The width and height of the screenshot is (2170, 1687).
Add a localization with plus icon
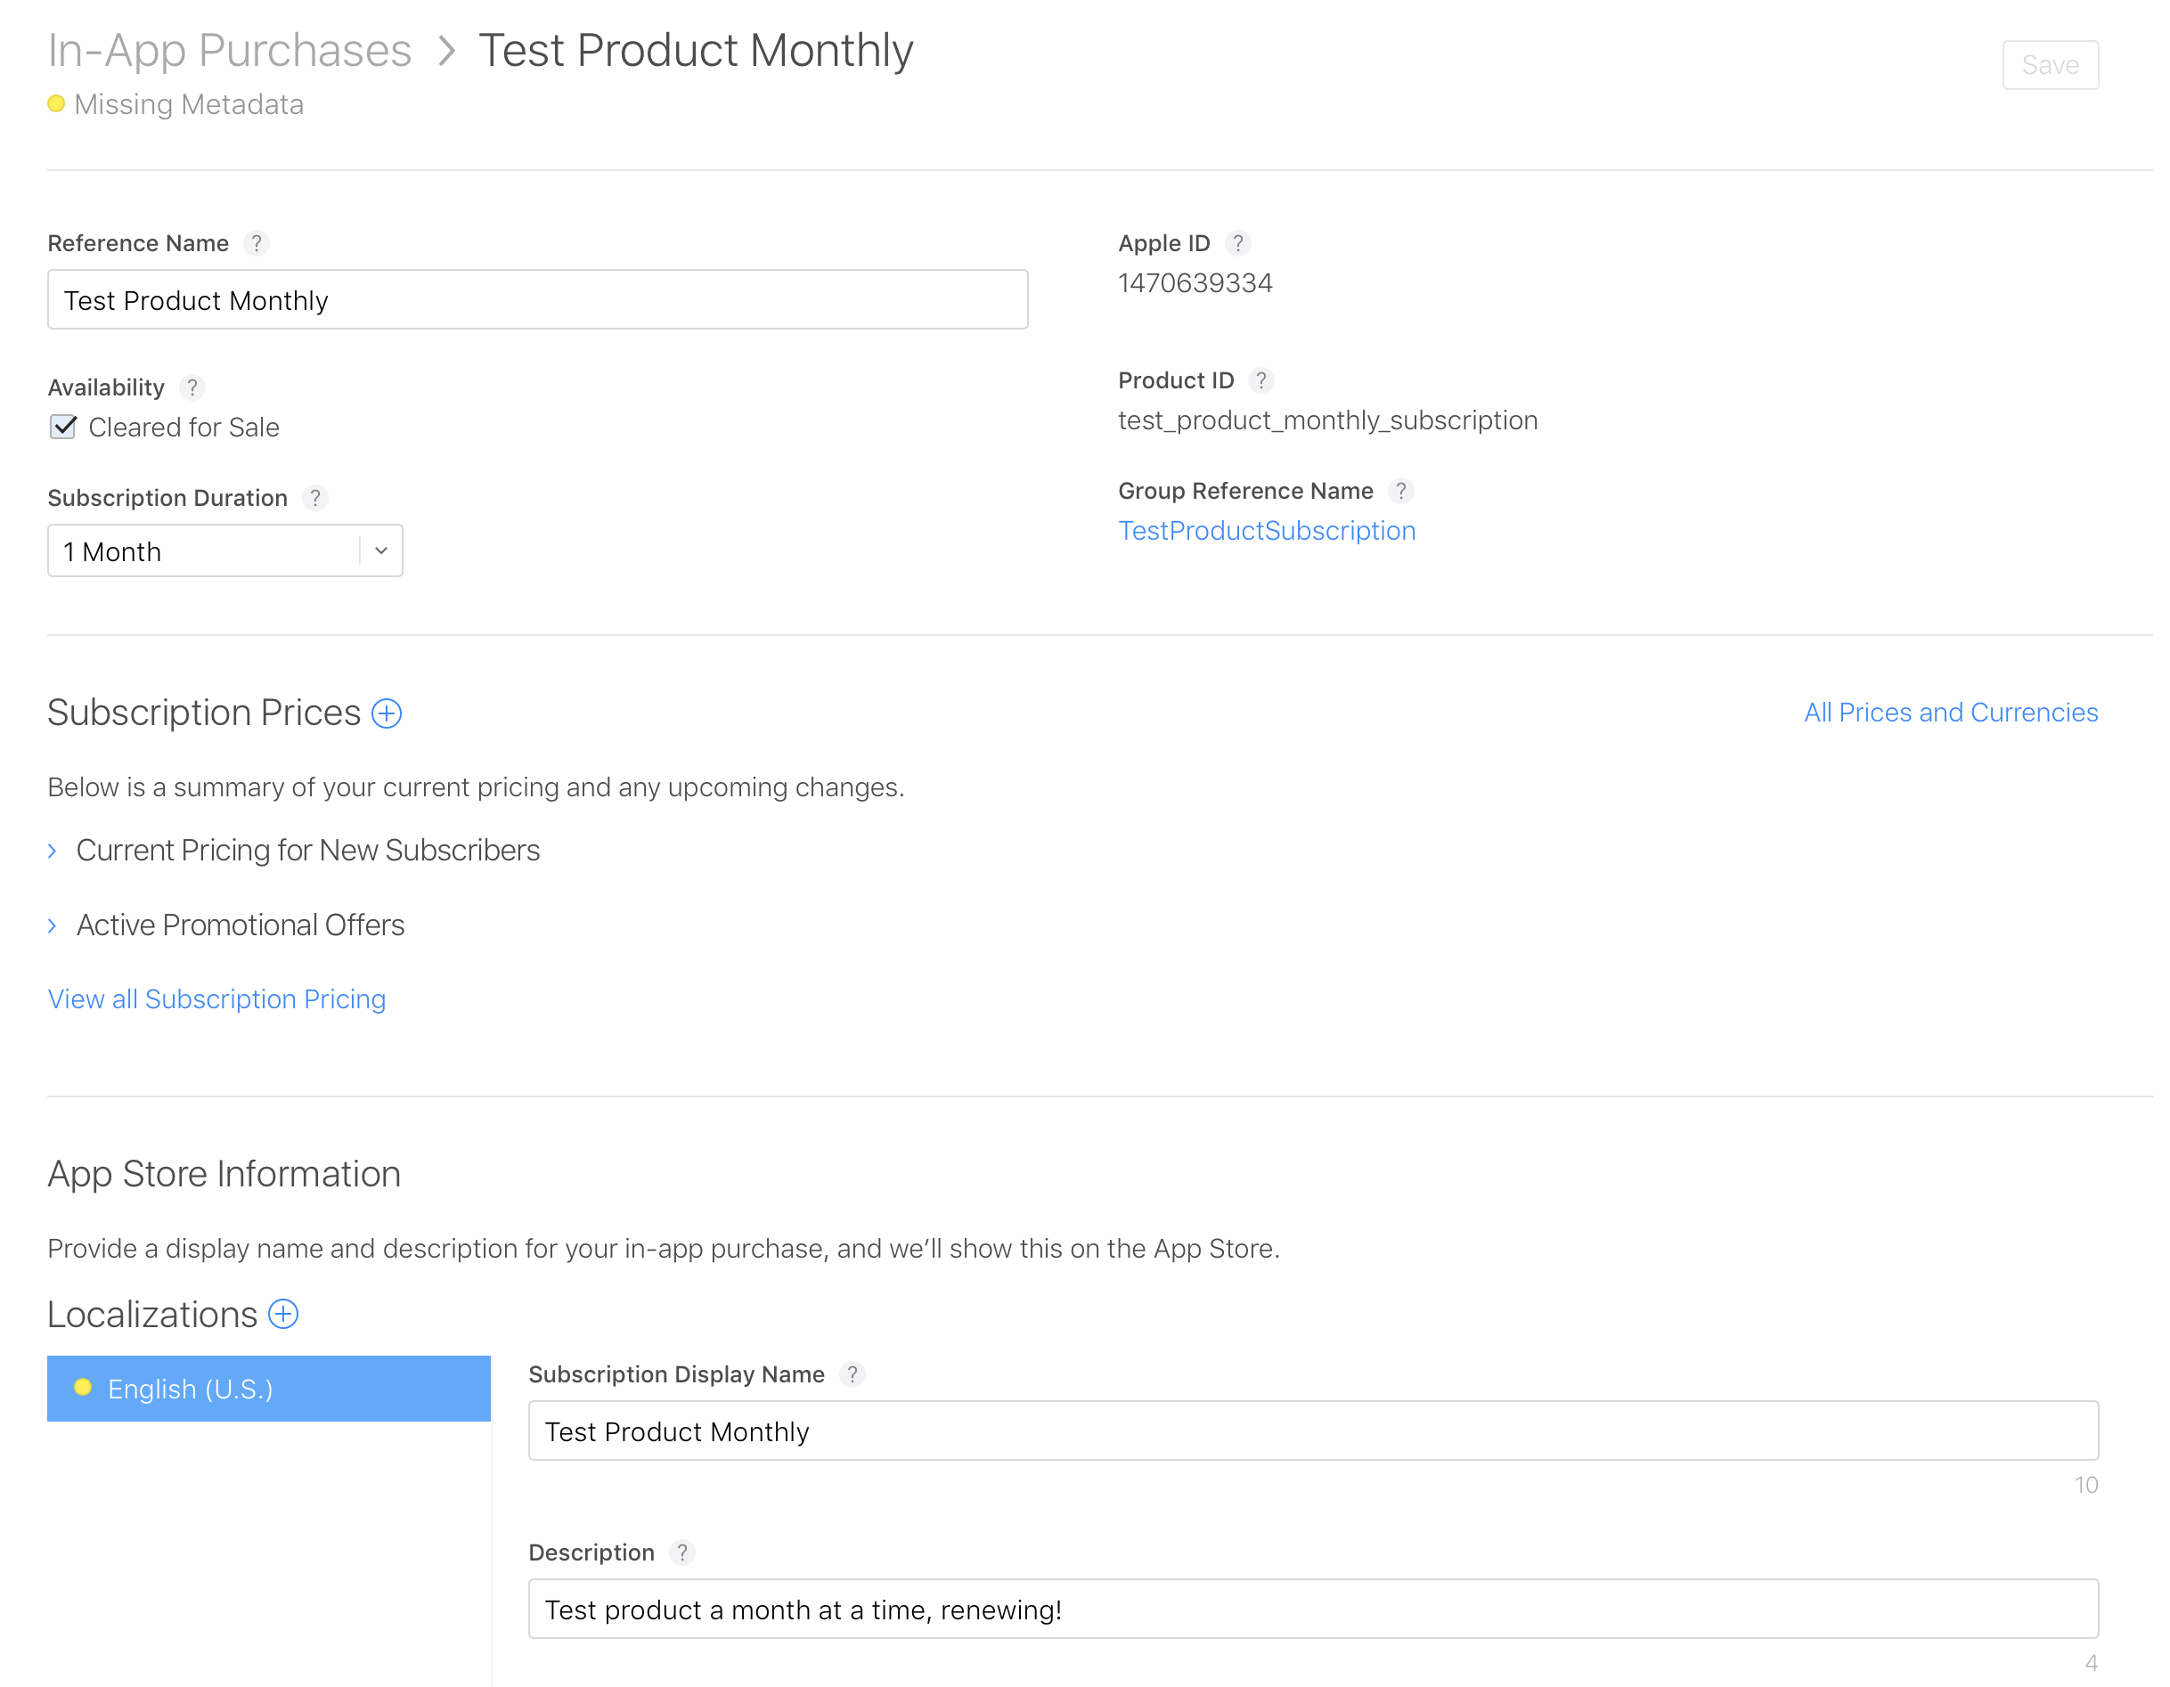pos(284,1316)
